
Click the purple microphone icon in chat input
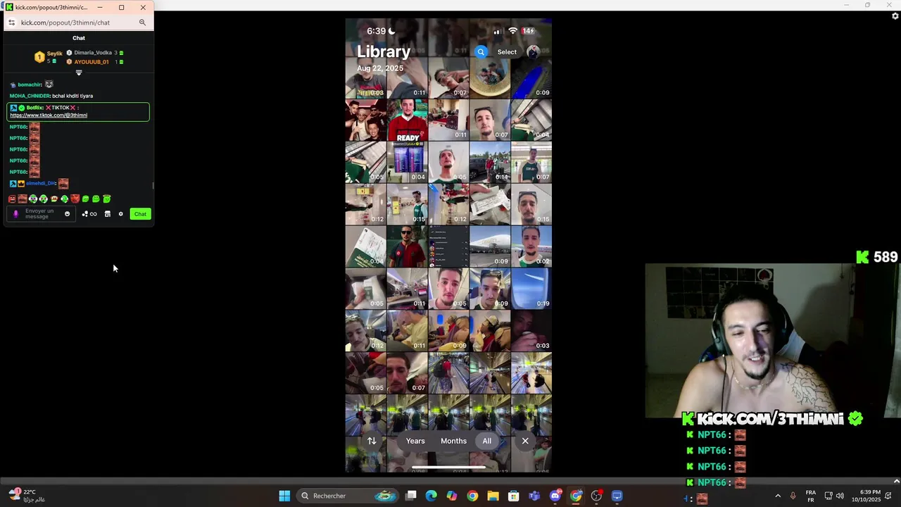tap(15, 214)
